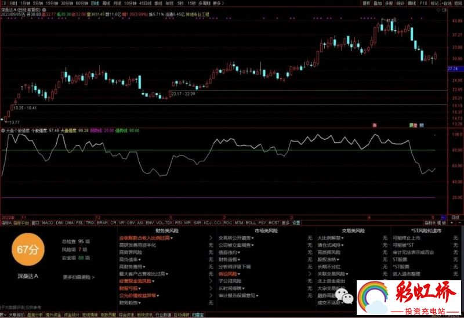Switch to the 分时 intraday chart

click(x=13, y=3)
